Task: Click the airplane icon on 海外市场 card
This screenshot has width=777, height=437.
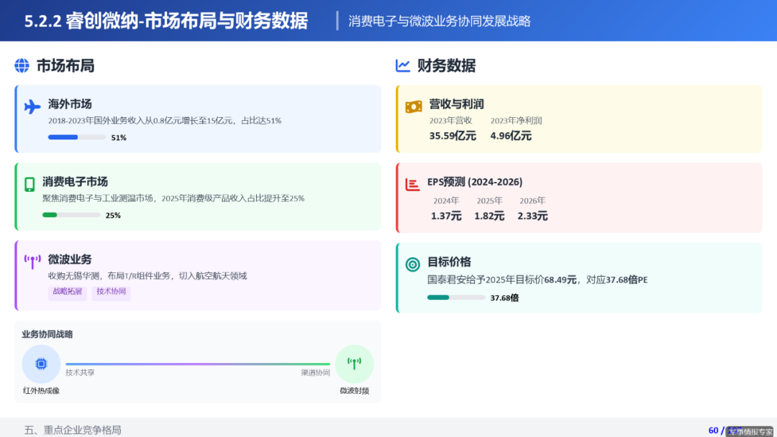Action: click(31, 106)
